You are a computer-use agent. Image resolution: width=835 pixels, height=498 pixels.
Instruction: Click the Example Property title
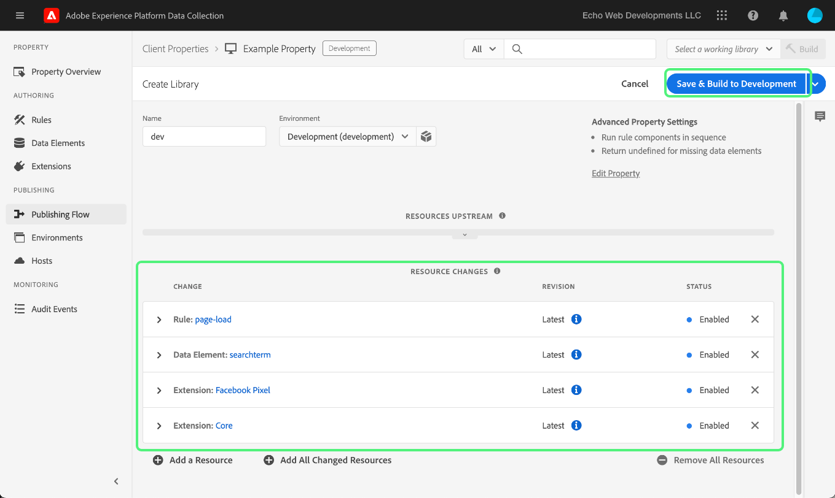point(280,49)
